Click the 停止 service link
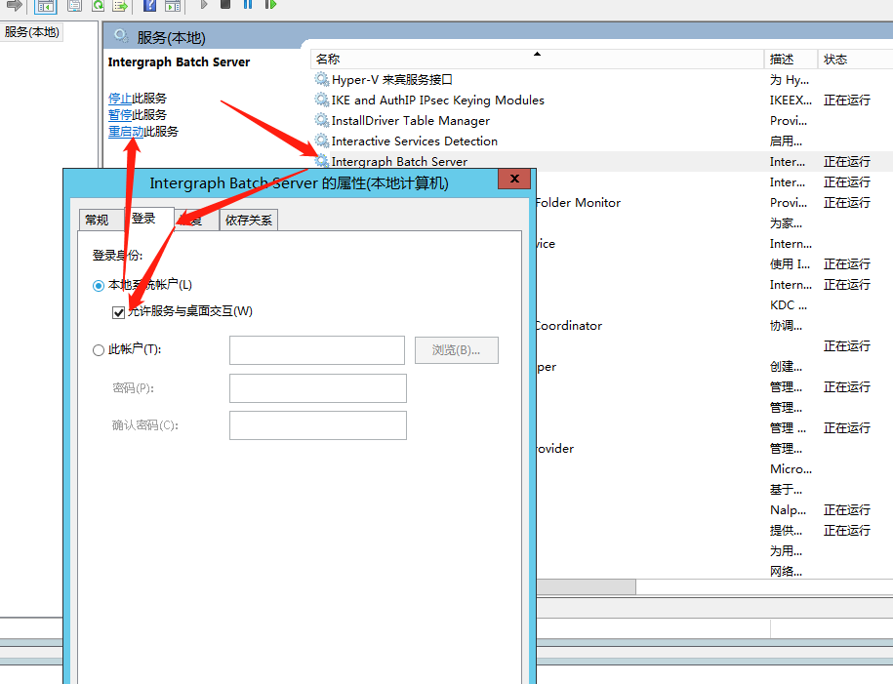The width and height of the screenshot is (893, 684). [120, 98]
